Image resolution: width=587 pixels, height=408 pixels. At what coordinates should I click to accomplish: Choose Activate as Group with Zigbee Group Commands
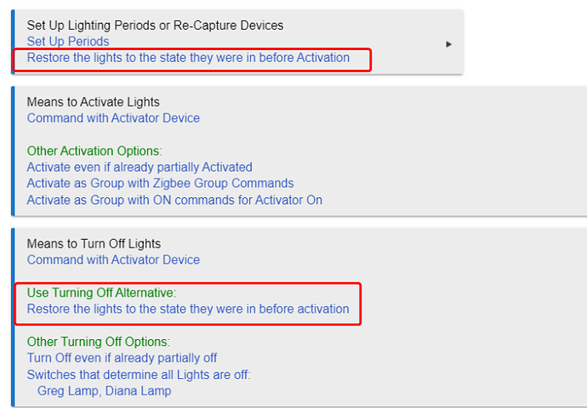160,184
